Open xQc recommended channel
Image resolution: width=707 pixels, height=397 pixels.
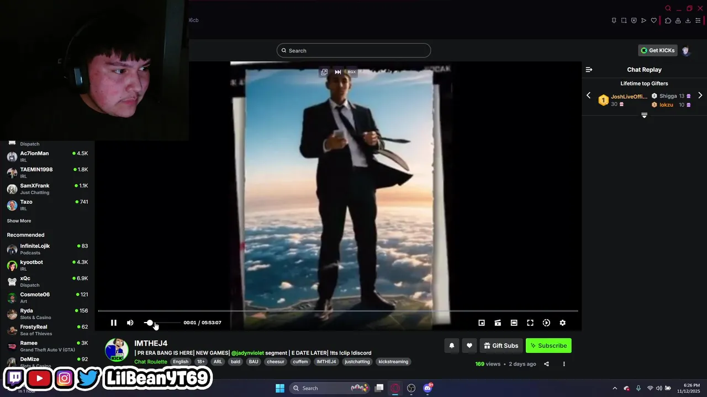[48, 281]
